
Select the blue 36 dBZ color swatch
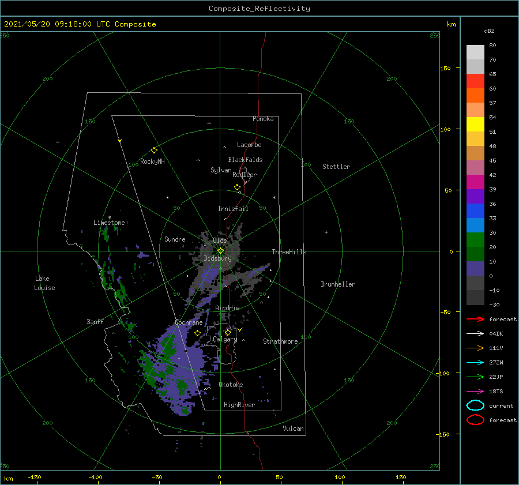click(x=475, y=210)
